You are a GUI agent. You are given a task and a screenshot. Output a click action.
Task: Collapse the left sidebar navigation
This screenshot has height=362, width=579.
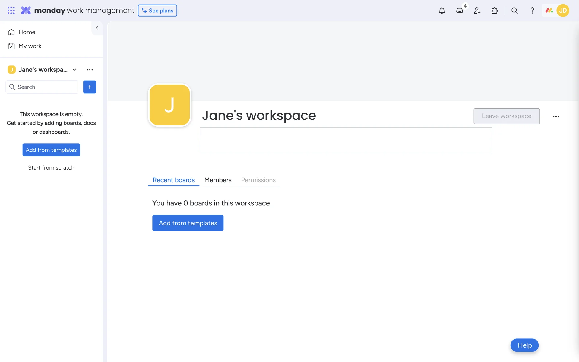point(97,28)
